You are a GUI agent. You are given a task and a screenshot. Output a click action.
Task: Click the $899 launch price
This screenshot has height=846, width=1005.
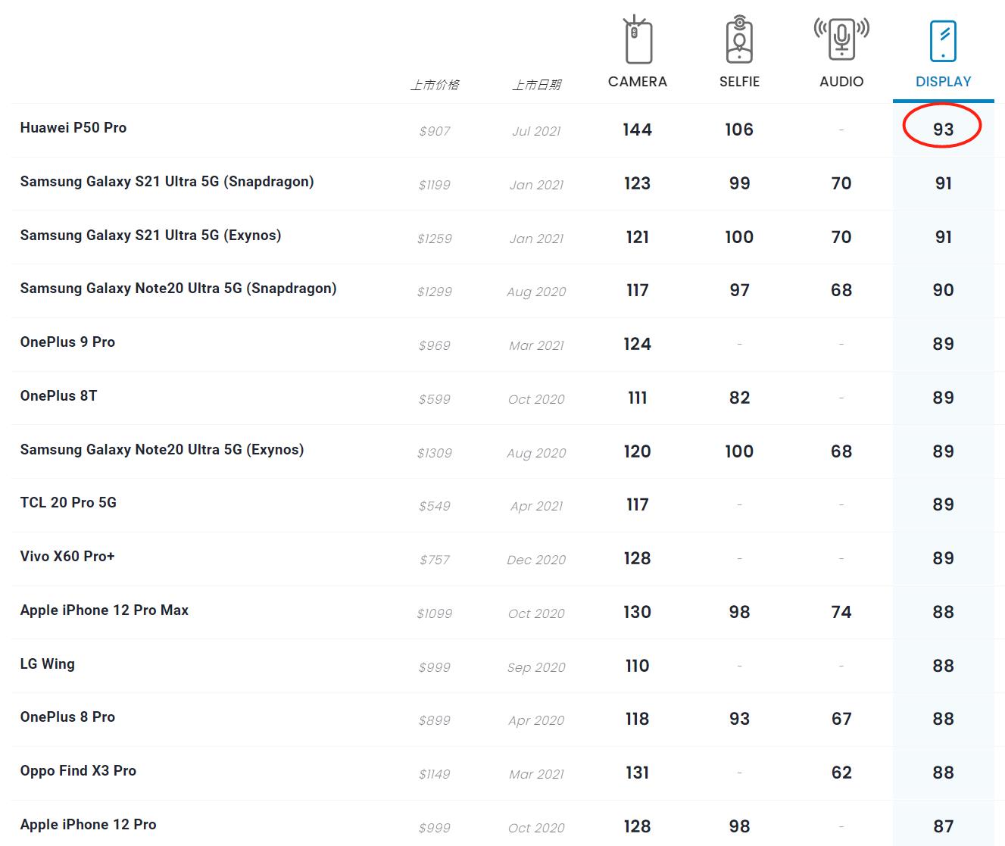pos(435,720)
